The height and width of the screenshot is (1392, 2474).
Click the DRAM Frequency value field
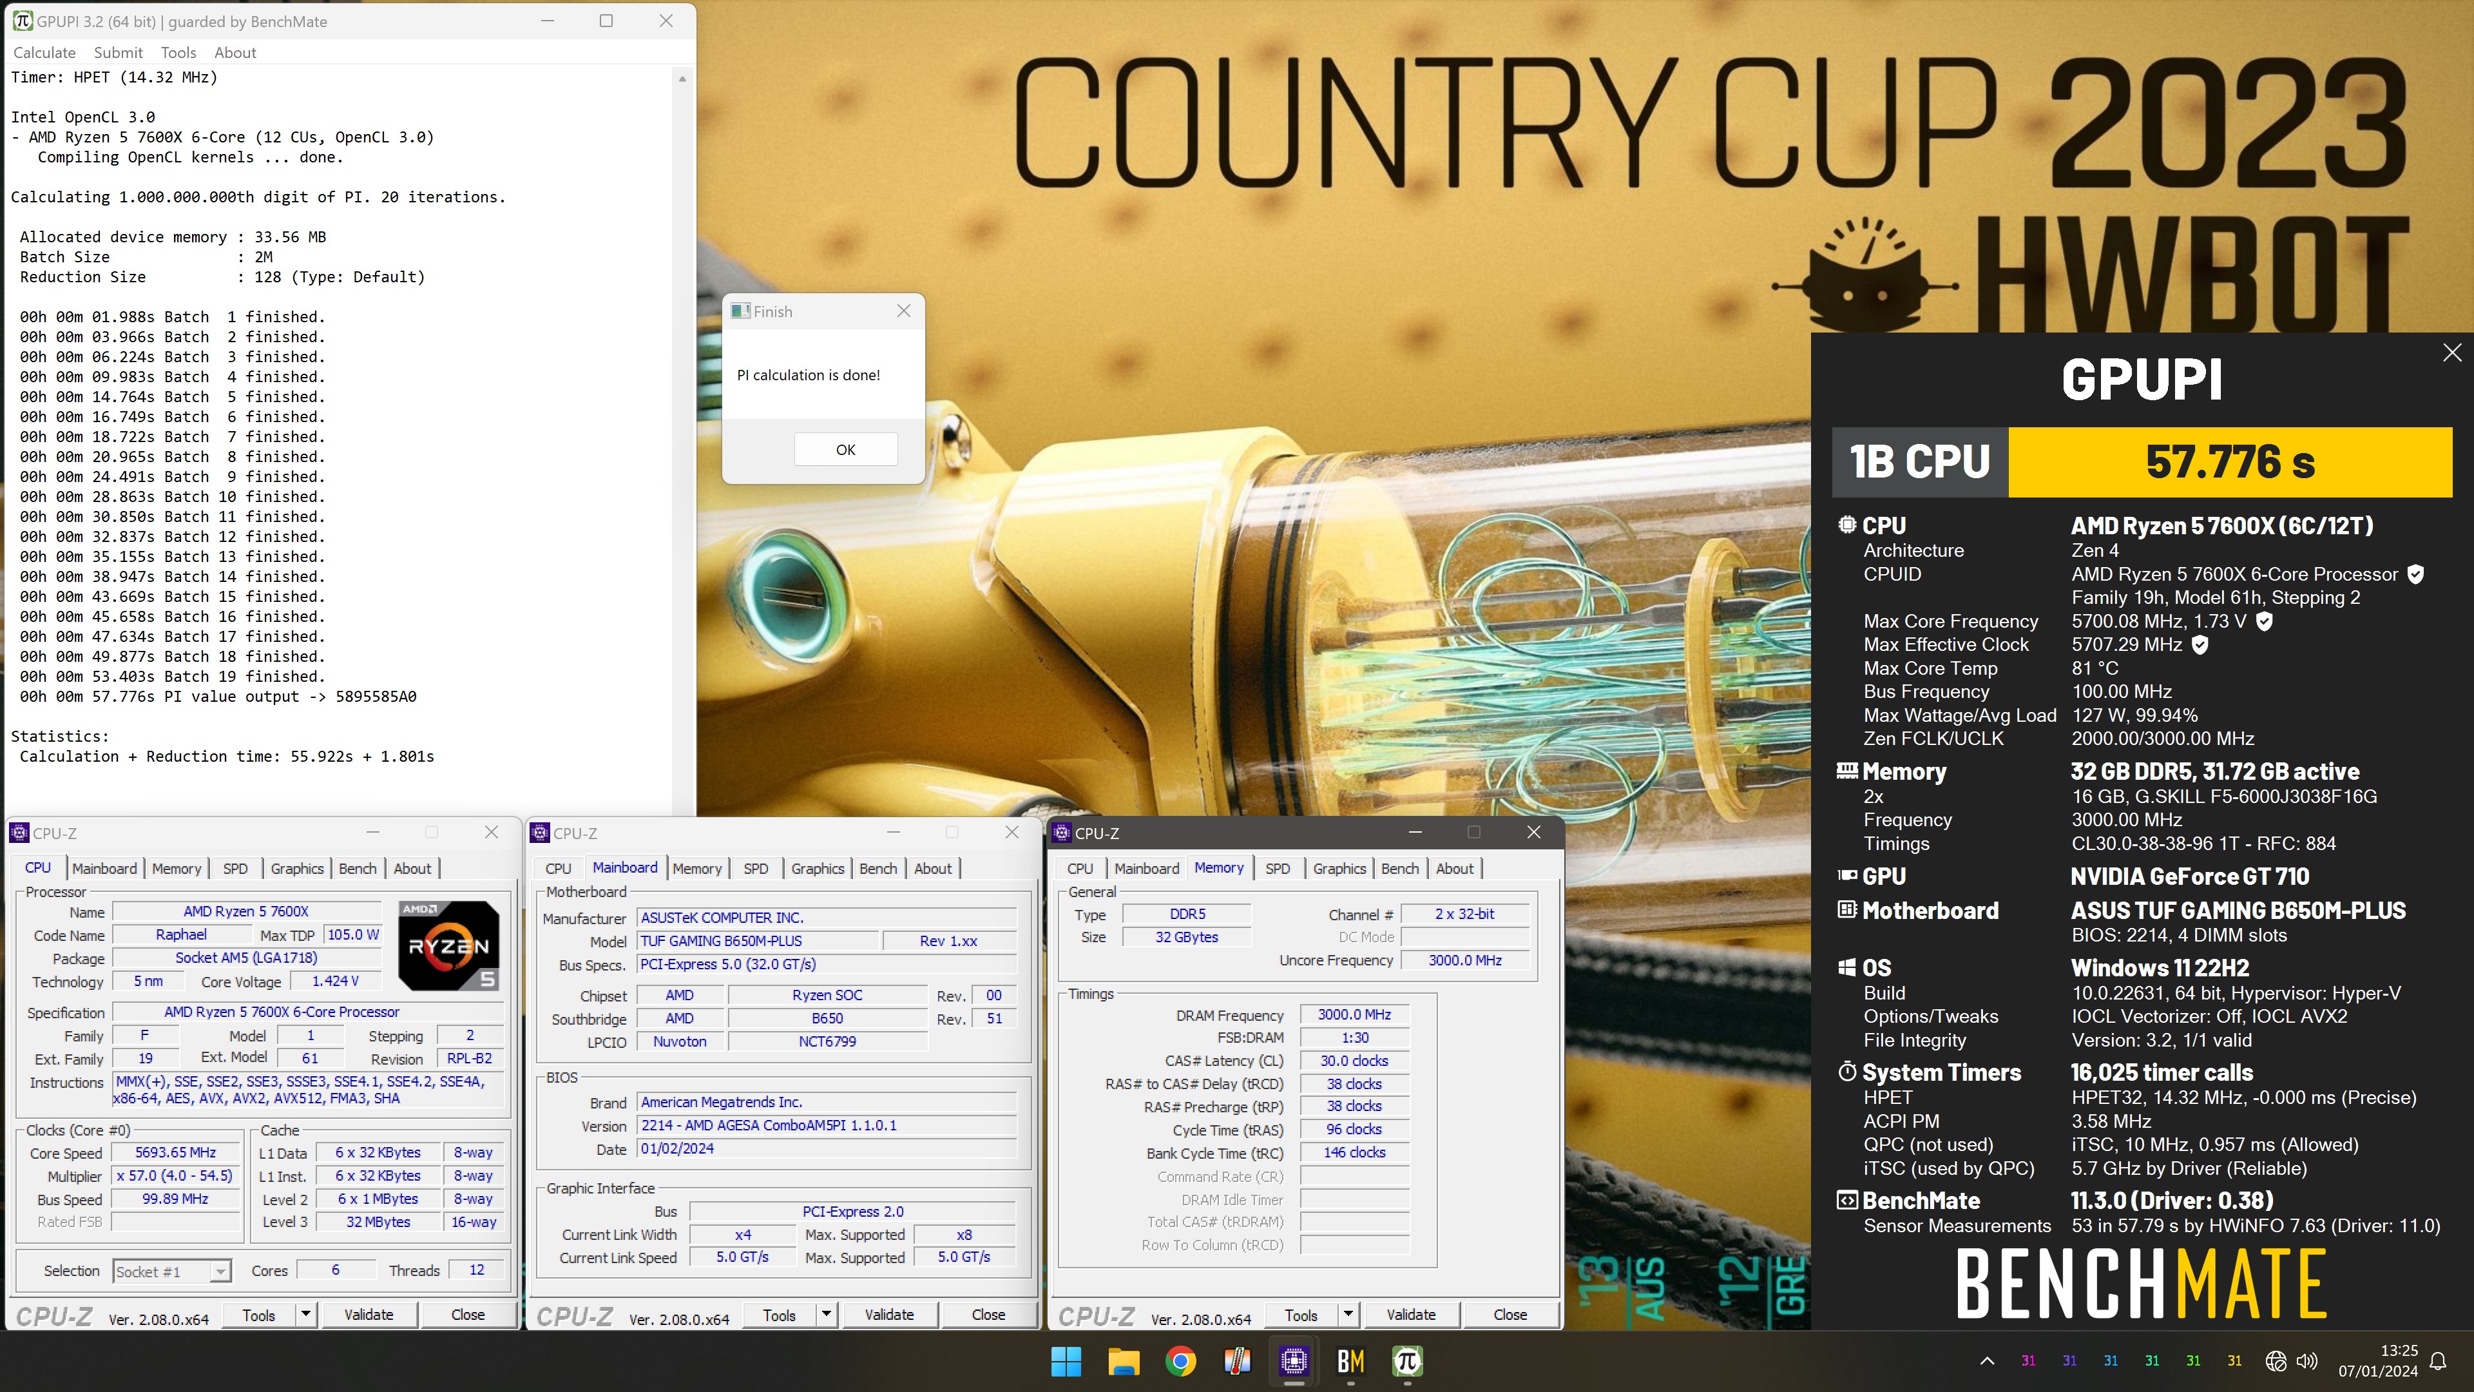tap(1354, 1014)
